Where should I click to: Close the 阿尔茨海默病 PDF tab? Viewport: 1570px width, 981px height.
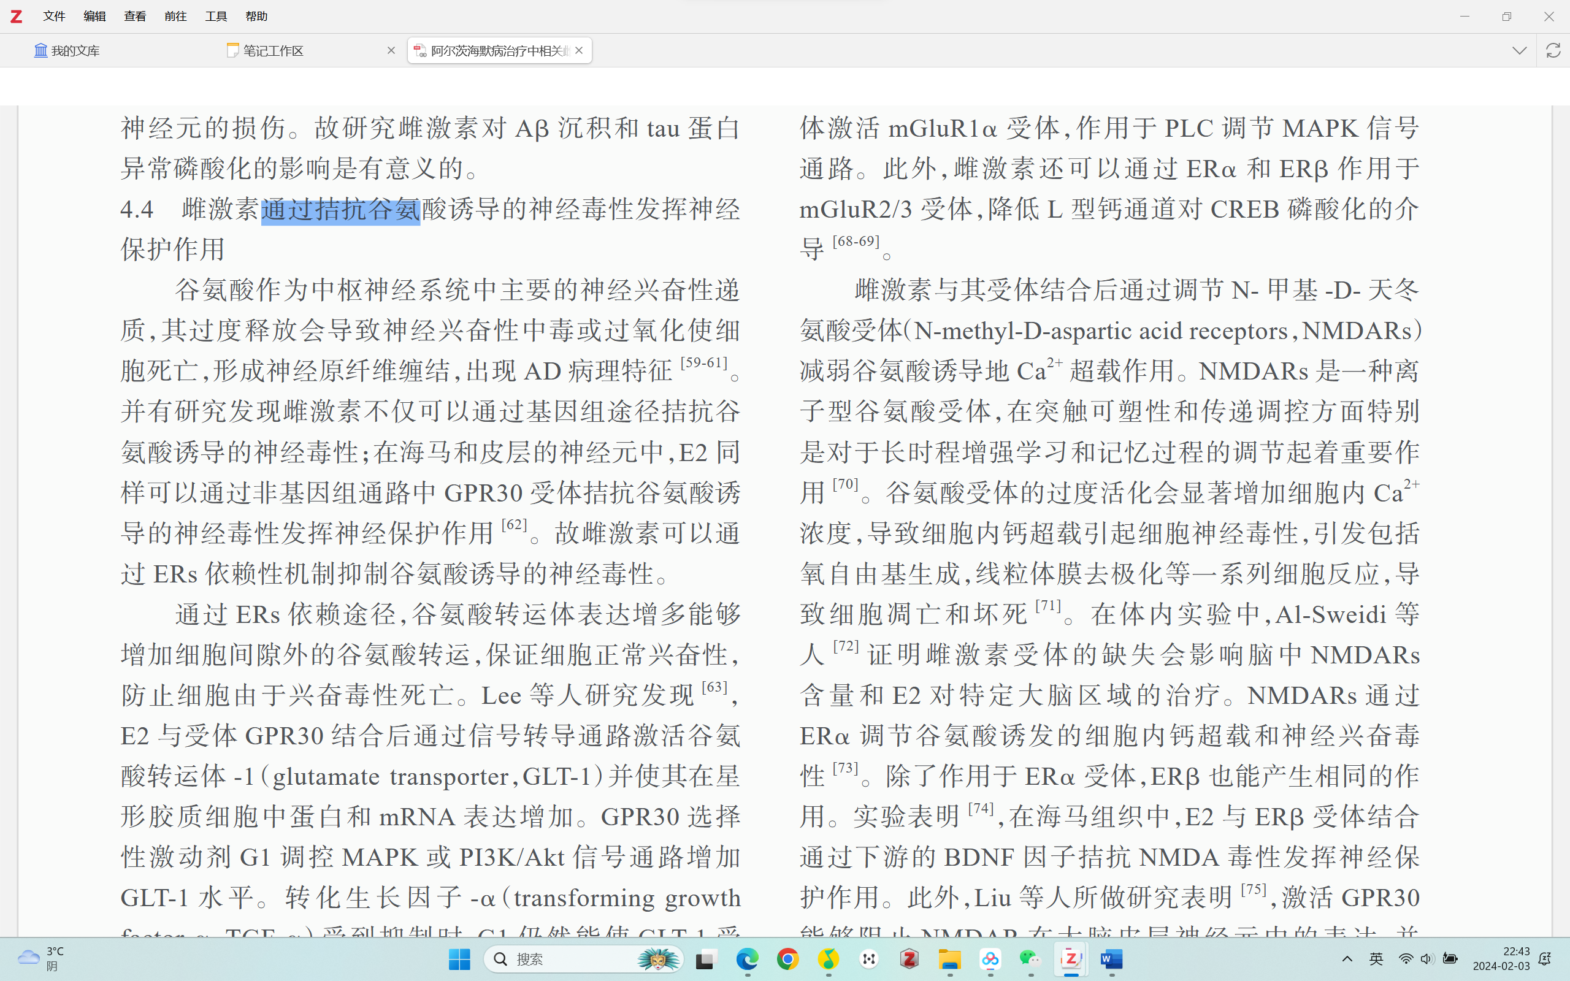[579, 51]
